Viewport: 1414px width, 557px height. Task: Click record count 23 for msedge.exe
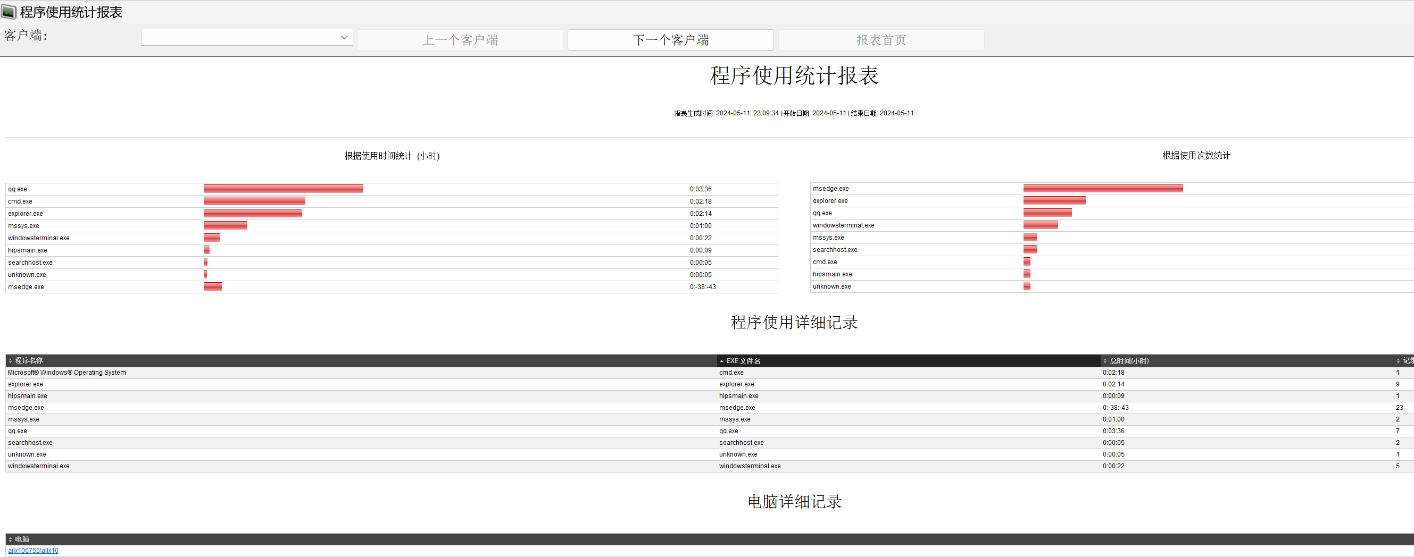pyautogui.click(x=1399, y=407)
